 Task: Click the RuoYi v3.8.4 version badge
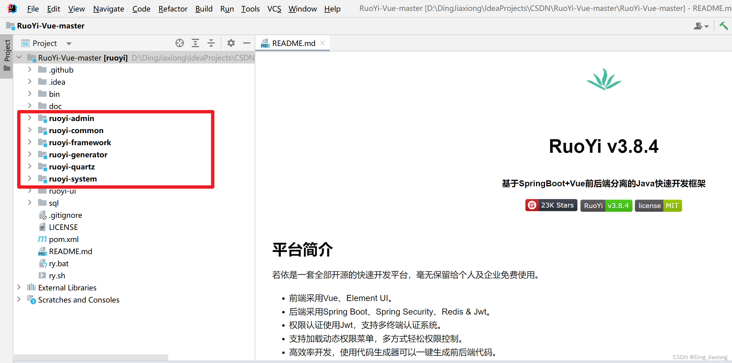pyautogui.click(x=606, y=206)
